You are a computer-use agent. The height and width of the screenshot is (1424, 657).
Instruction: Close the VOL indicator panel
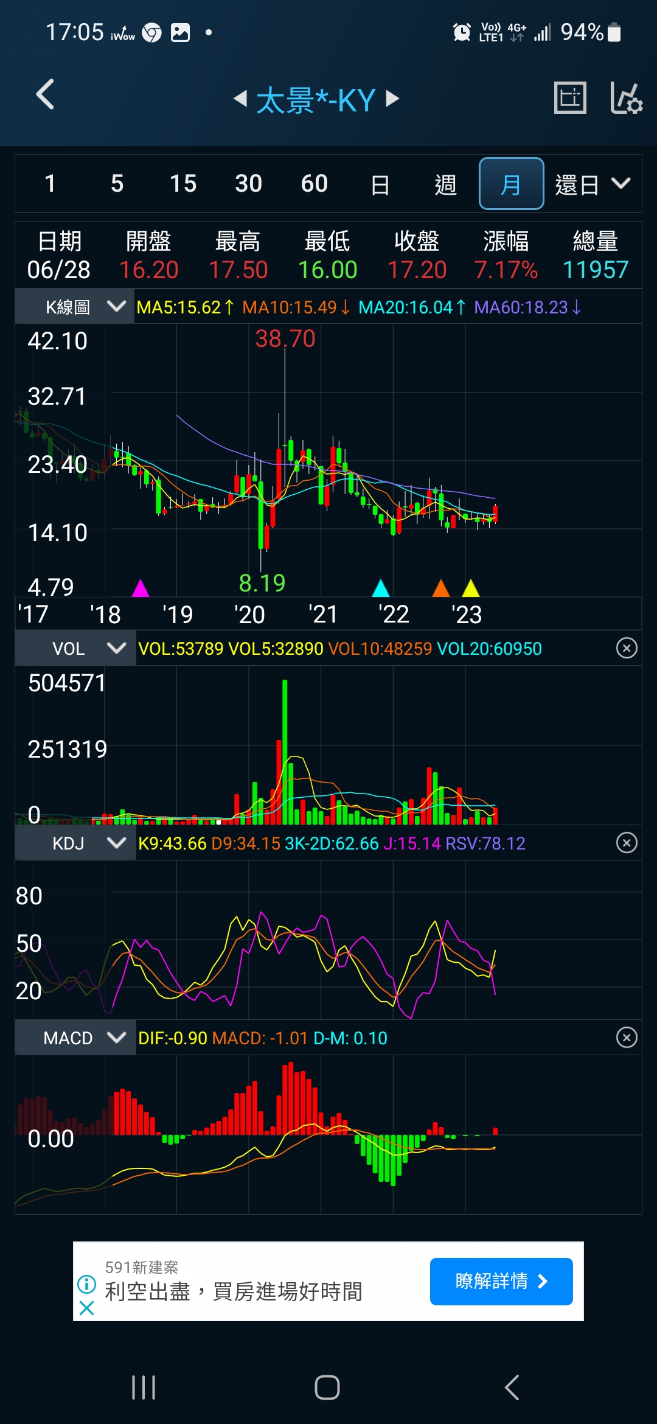[627, 648]
